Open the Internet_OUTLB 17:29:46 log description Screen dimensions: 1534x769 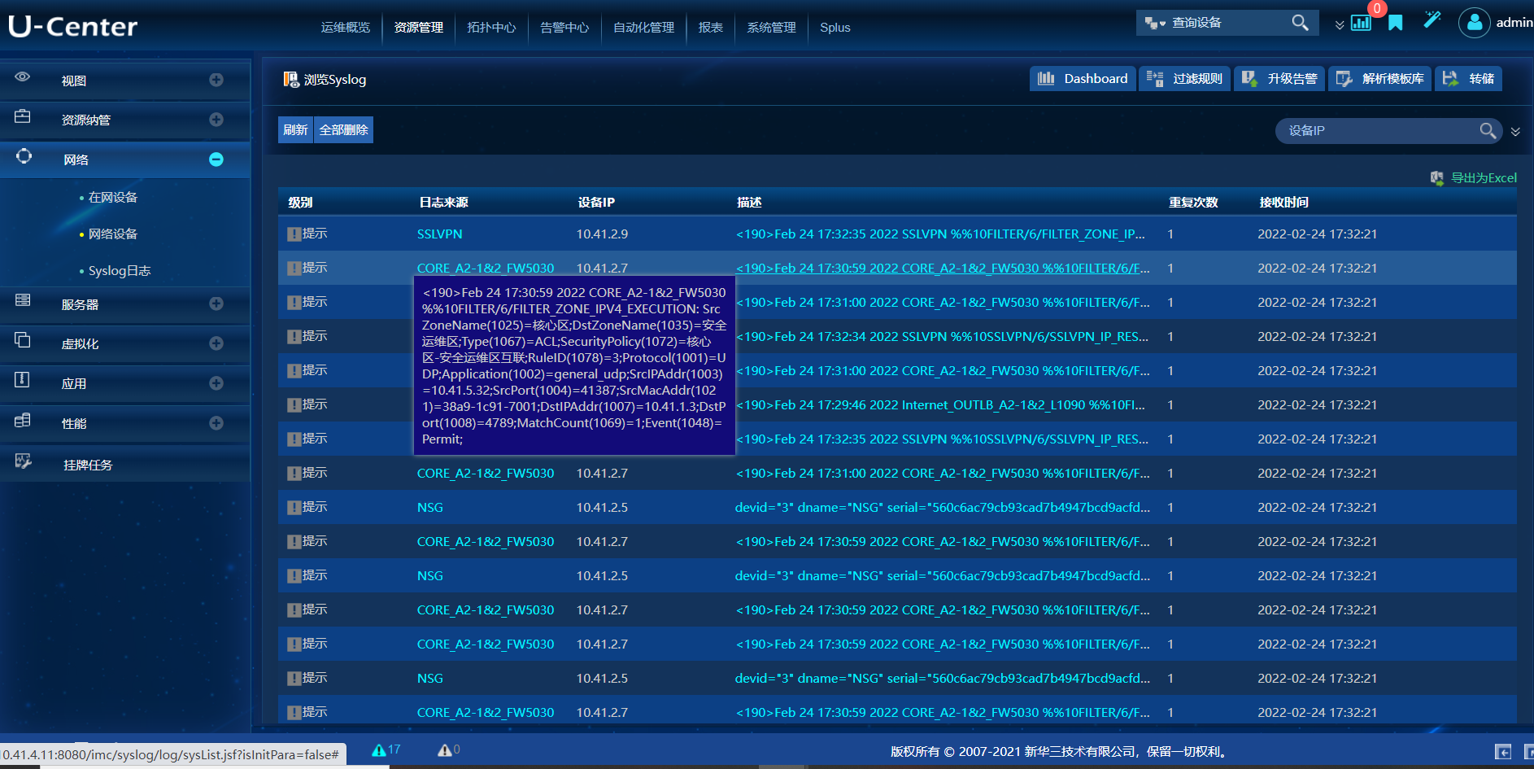pos(940,405)
